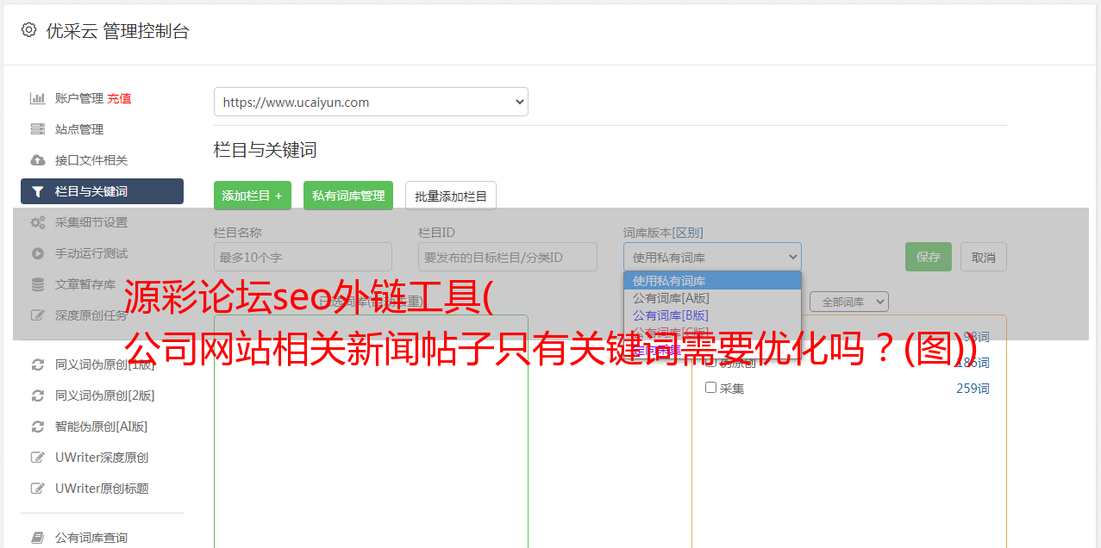Viewport: 1101px width, 548px height.
Task: Click the refresh icon for 同义词伪原创[2版]
Action: point(37,395)
